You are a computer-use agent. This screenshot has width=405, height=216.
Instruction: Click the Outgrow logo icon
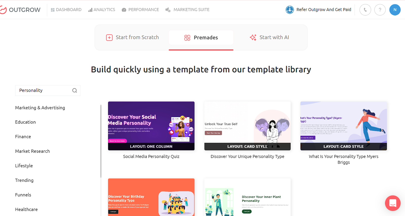[x=3, y=10]
